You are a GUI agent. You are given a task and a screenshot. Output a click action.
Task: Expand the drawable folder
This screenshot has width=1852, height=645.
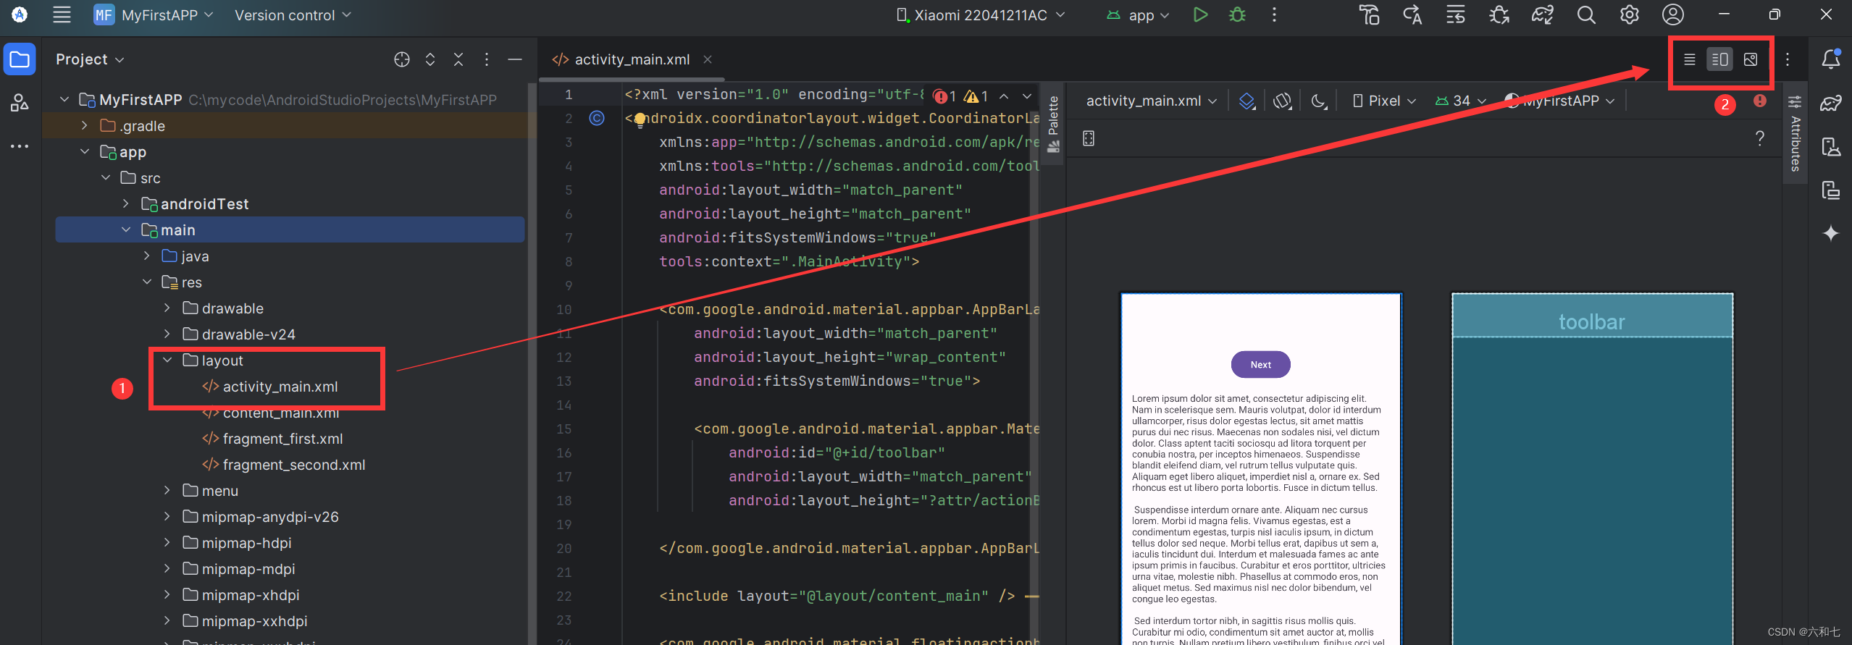tap(167, 308)
